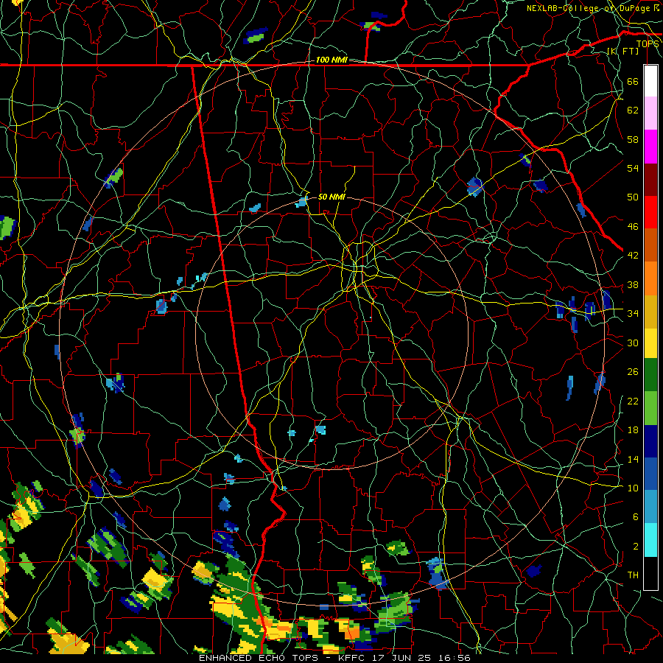Click the "6" scale value
This screenshot has width=663, height=663.
point(635,516)
